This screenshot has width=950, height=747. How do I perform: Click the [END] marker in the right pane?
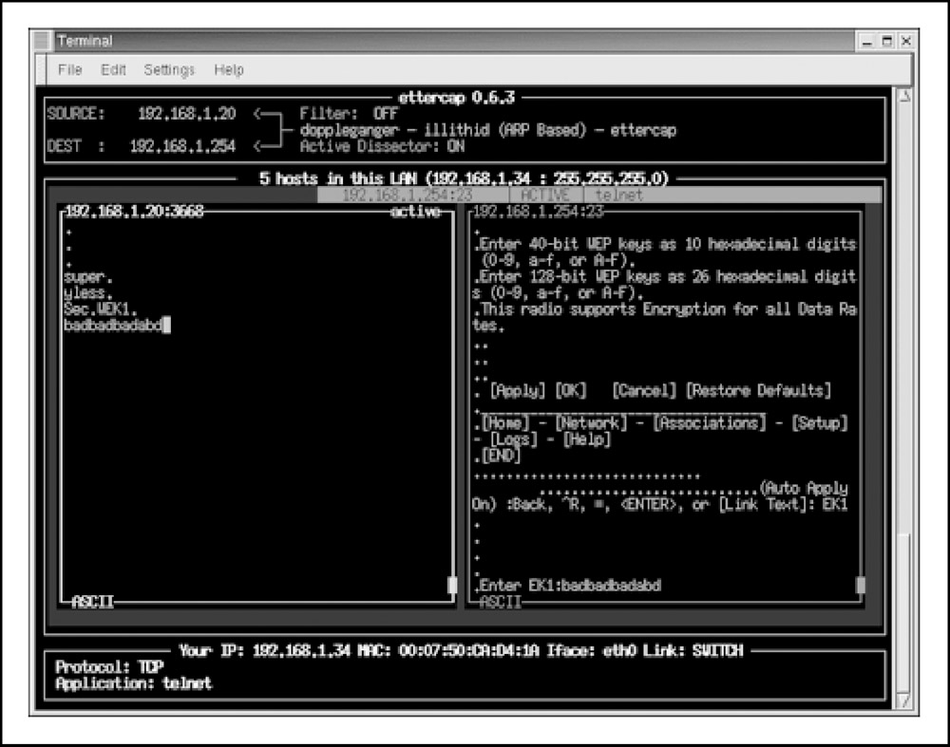[x=501, y=456]
